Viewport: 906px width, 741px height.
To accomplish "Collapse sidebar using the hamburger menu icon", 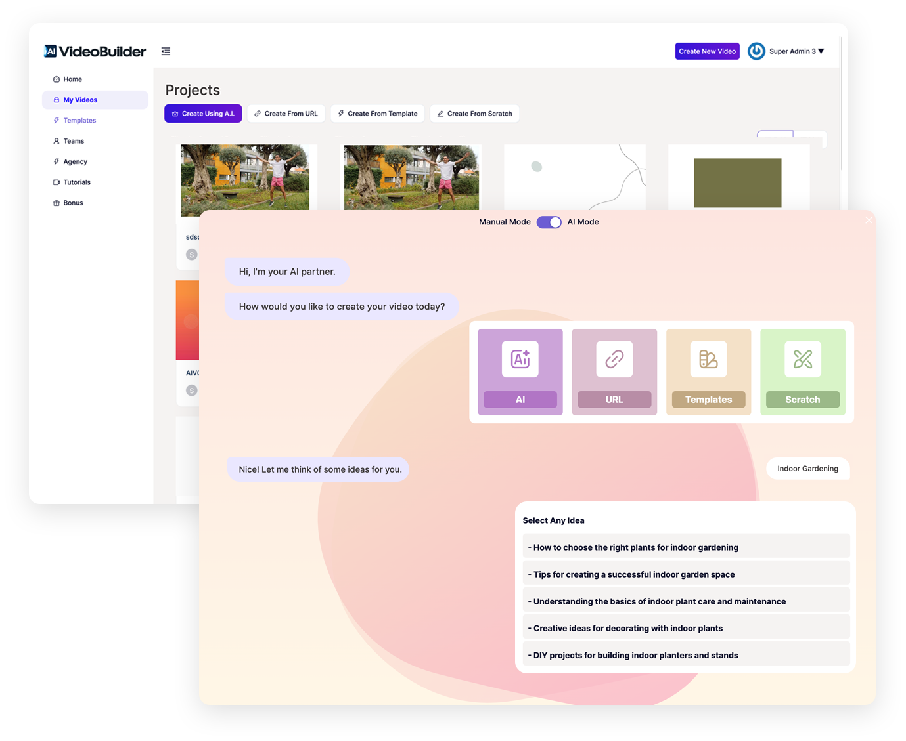I will point(166,51).
